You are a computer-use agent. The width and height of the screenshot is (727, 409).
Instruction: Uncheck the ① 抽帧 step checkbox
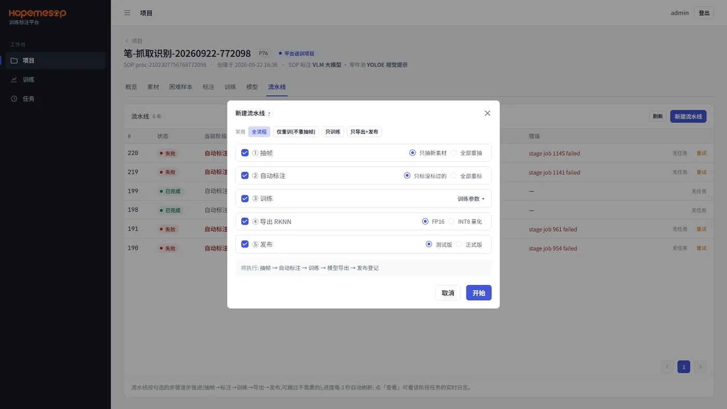(x=245, y=153)
